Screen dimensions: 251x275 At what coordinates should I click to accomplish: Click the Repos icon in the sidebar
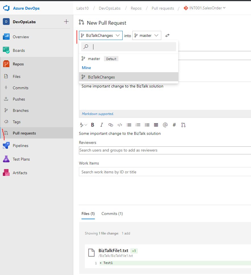tap(6, 64)
